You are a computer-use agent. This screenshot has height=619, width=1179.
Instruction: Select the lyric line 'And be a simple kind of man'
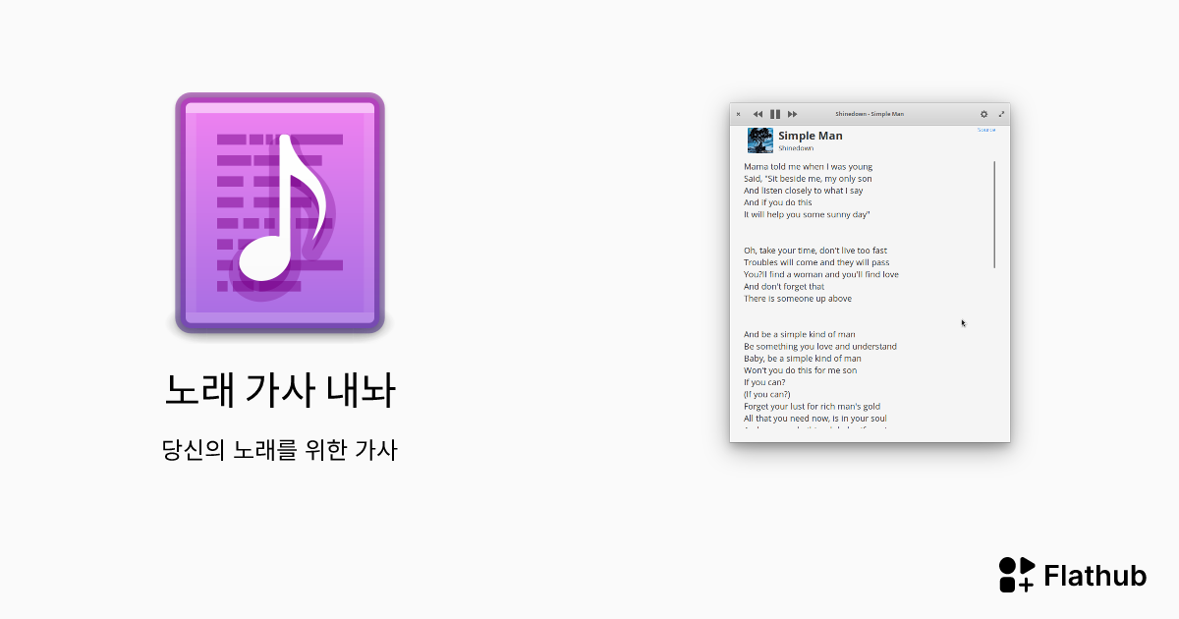[797, 334]
